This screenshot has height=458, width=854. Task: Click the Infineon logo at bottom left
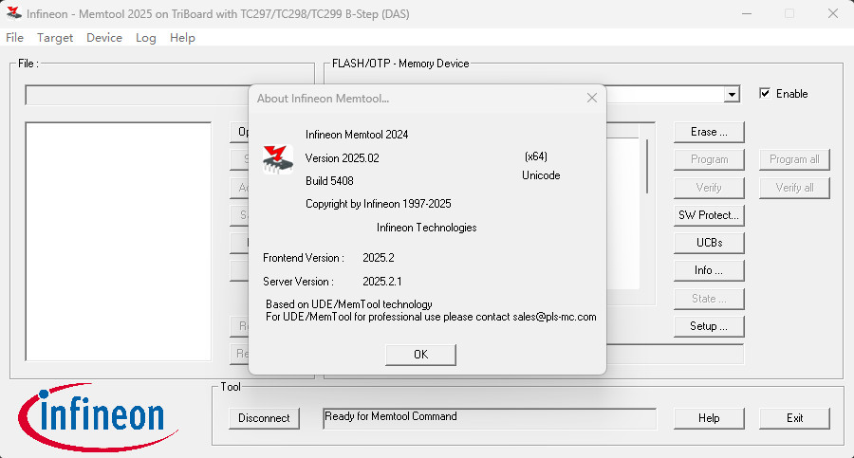coord(90,414)
